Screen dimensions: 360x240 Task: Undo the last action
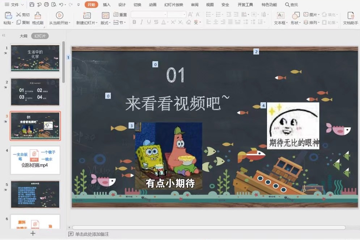(x=61, y=5)
